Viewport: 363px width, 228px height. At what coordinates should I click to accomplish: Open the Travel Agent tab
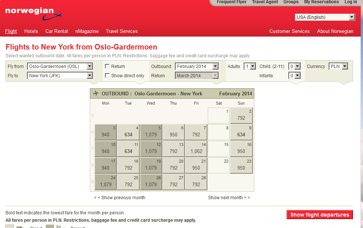pyautogui.click(x=265, y=2)
